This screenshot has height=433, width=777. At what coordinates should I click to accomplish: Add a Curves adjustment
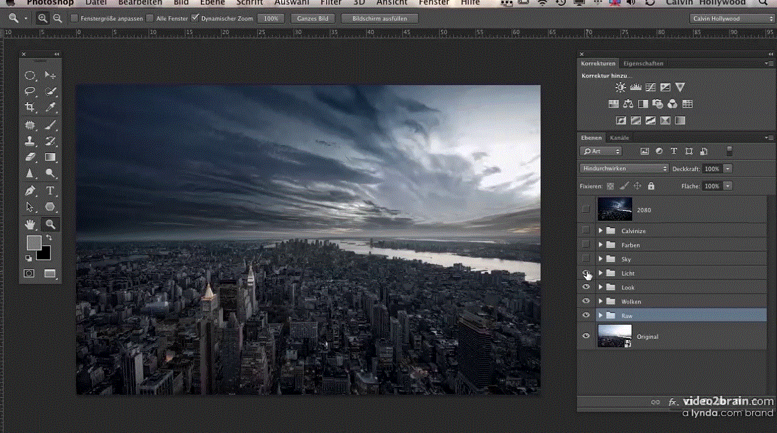650,88
